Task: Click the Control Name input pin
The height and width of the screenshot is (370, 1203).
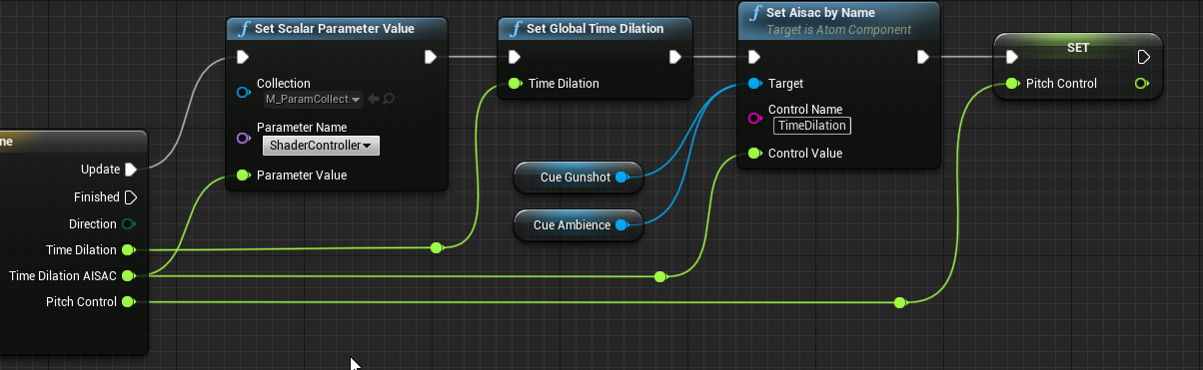Action: coord(754,118)
